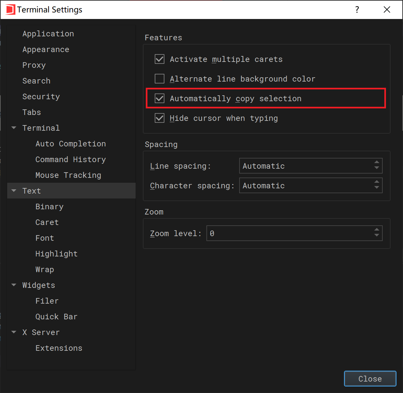The width and height of the screenshot is (403, 393).
Task: Toggle Hide cursor when typing
Action: pos(160,118)
